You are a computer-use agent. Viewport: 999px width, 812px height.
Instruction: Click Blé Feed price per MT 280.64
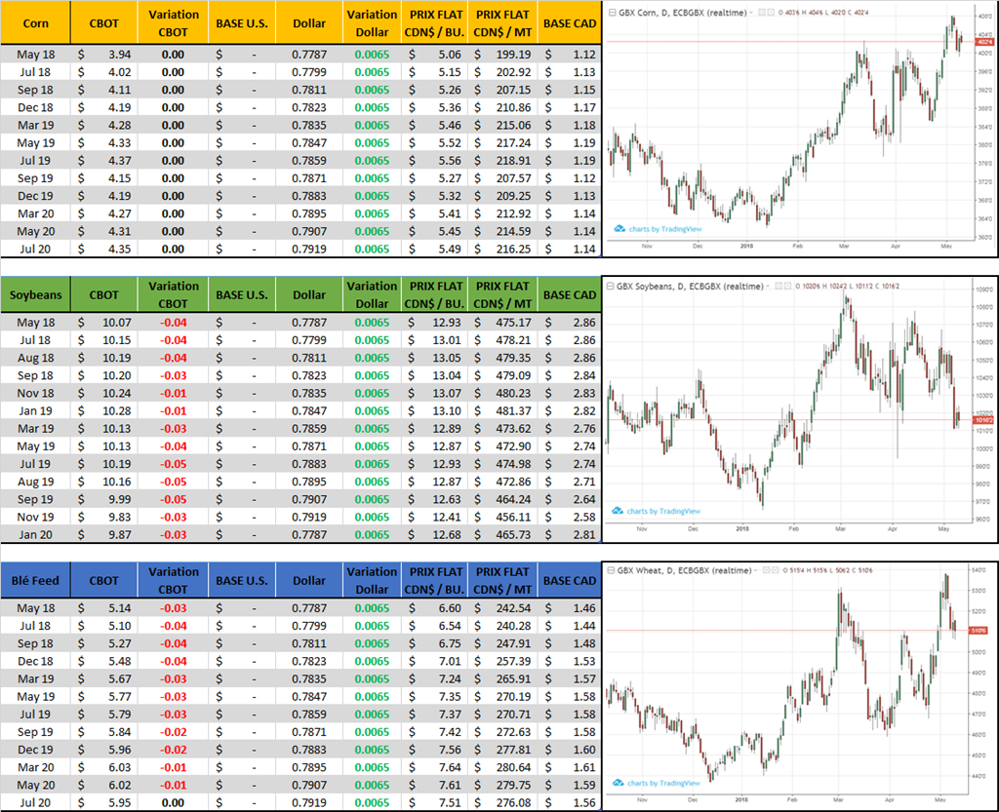[513, 767]
